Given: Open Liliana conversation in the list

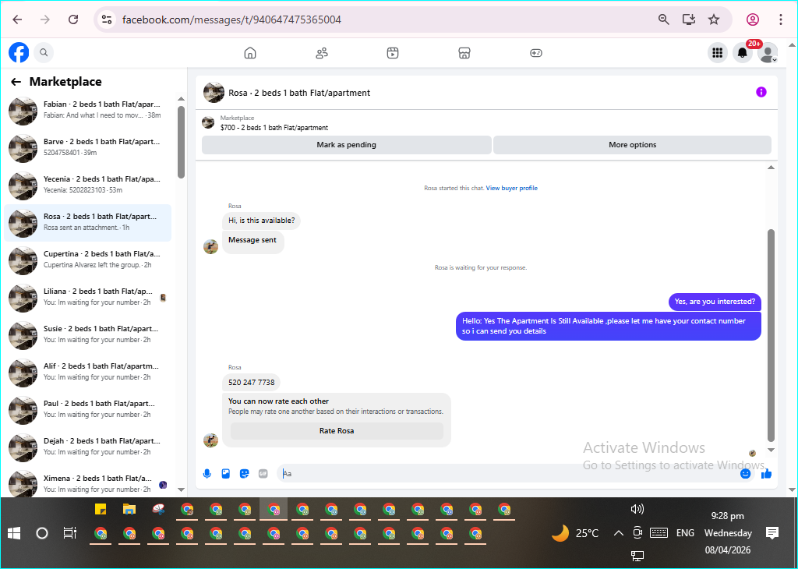Looking at the screenshot, I should coord(87,298).
